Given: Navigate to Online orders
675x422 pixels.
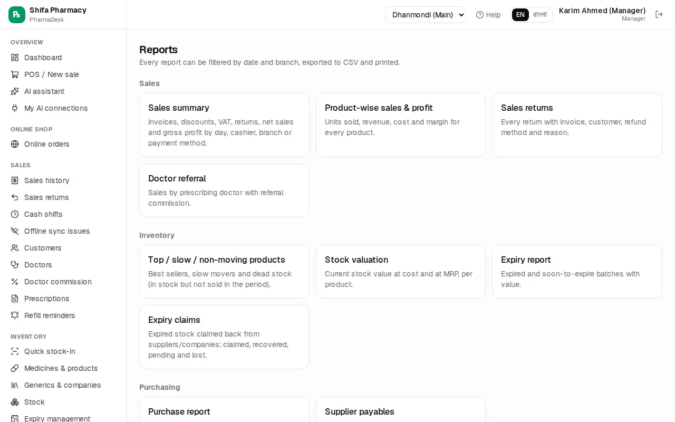Looking at the screenshot, I should 63,144.
